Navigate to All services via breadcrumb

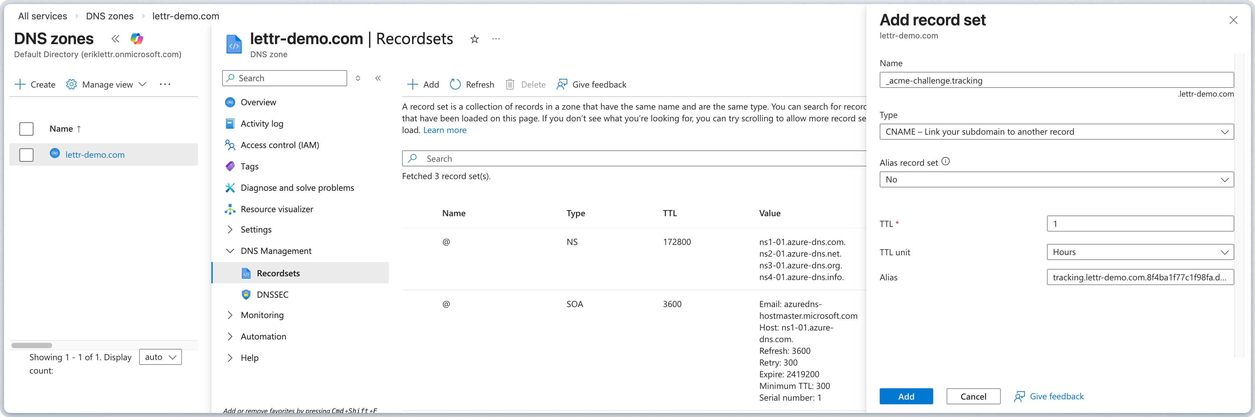[x=42, y=16]
